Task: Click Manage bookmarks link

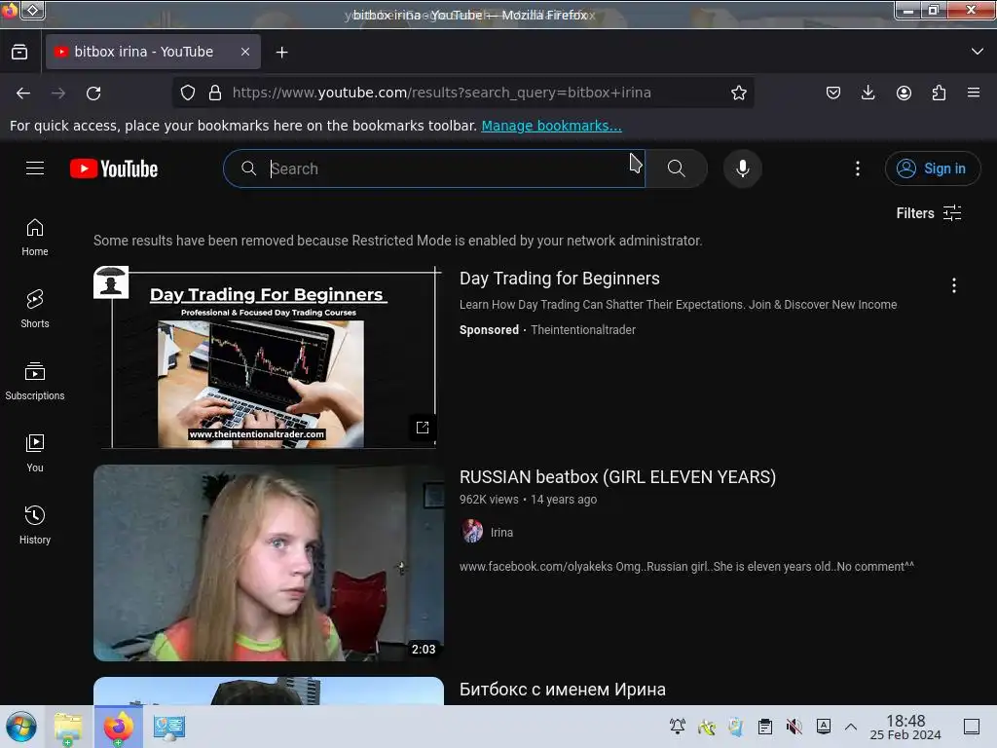Action: click(x=551, y=126)
